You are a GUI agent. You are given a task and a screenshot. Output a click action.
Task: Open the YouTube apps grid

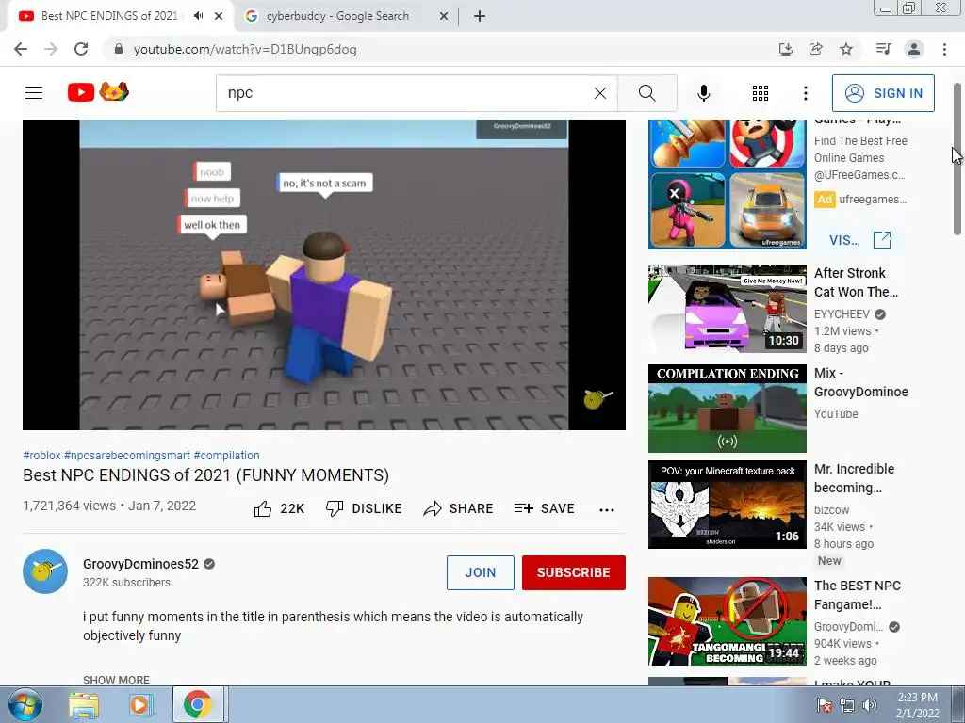point(761,93)
